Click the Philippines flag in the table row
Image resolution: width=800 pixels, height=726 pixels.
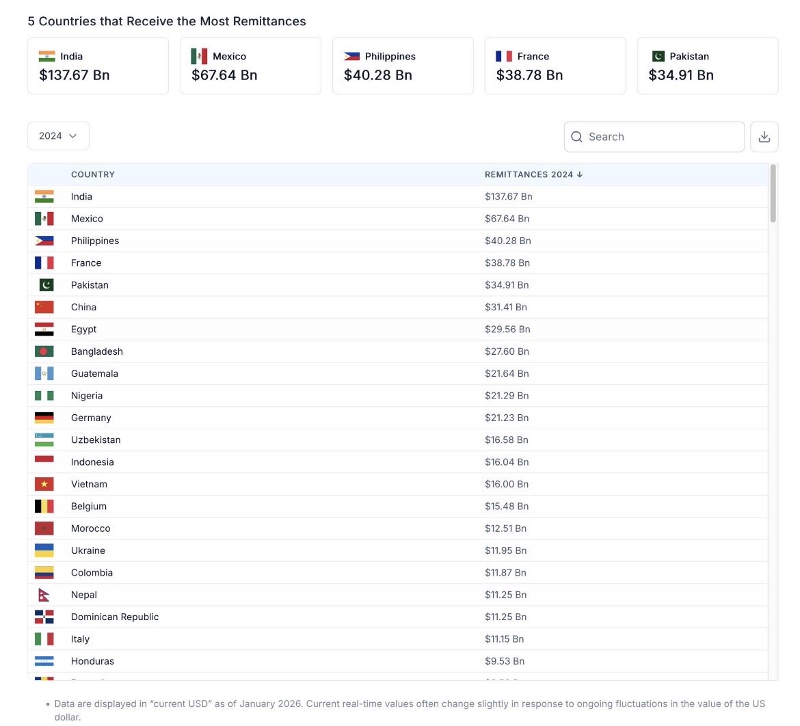tap(44, 241)
